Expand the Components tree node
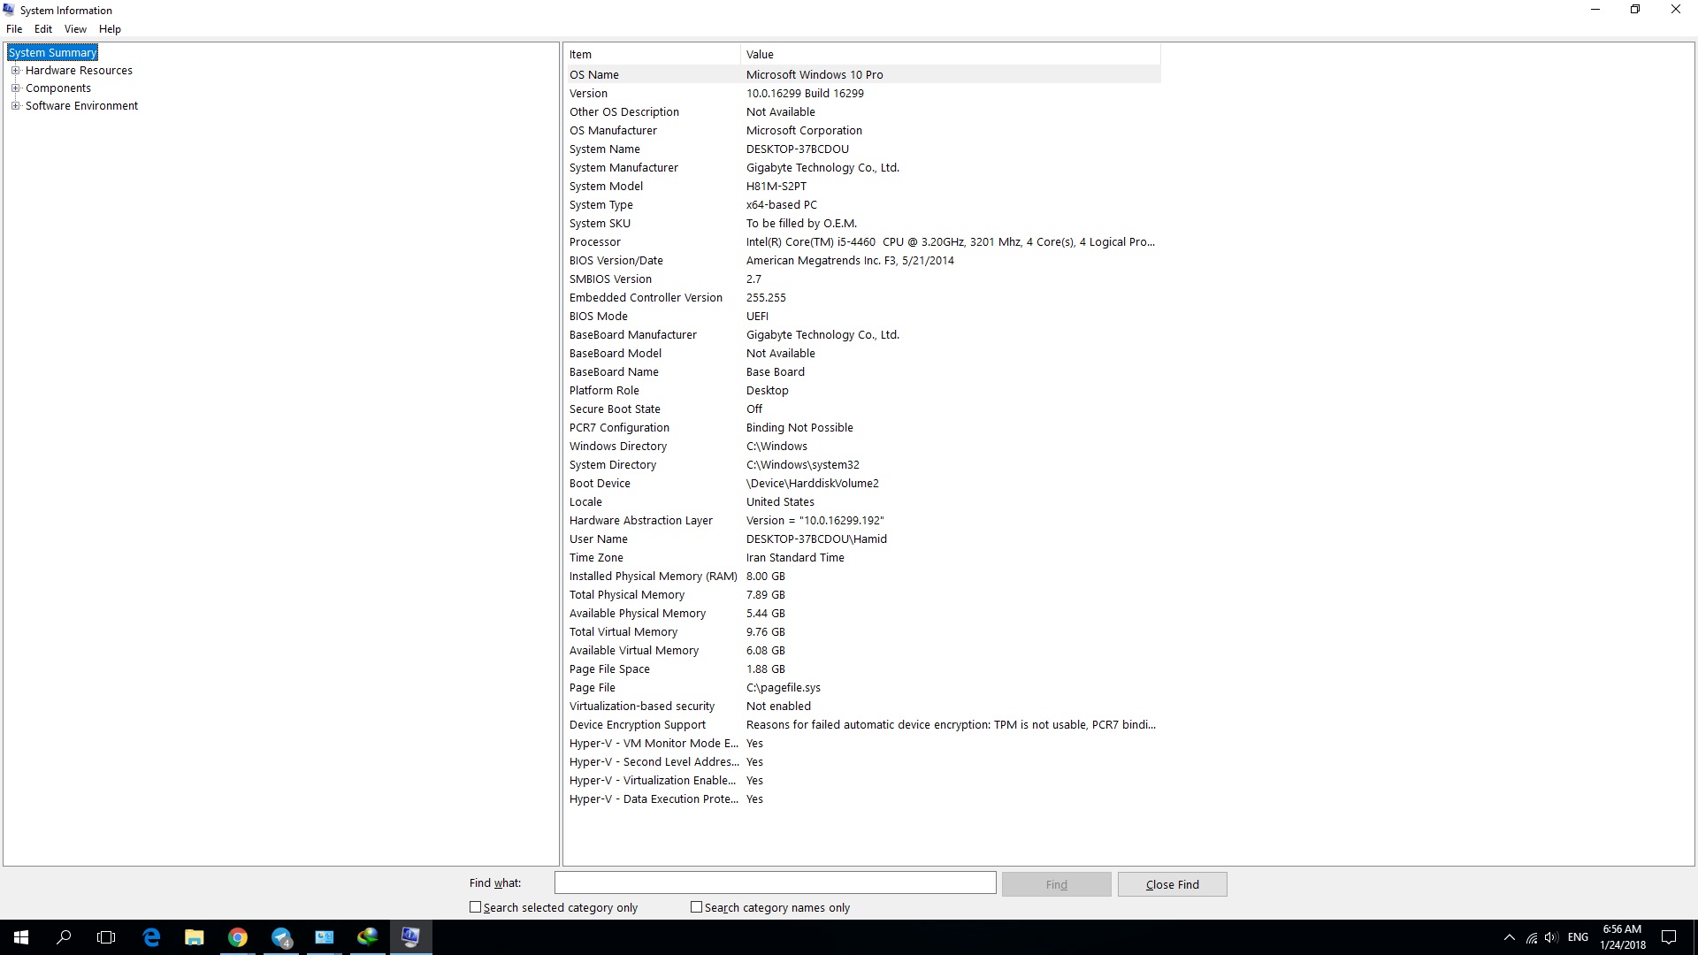Image resolution: width=1698 pixels, height=955 pixels. (15, 88)
